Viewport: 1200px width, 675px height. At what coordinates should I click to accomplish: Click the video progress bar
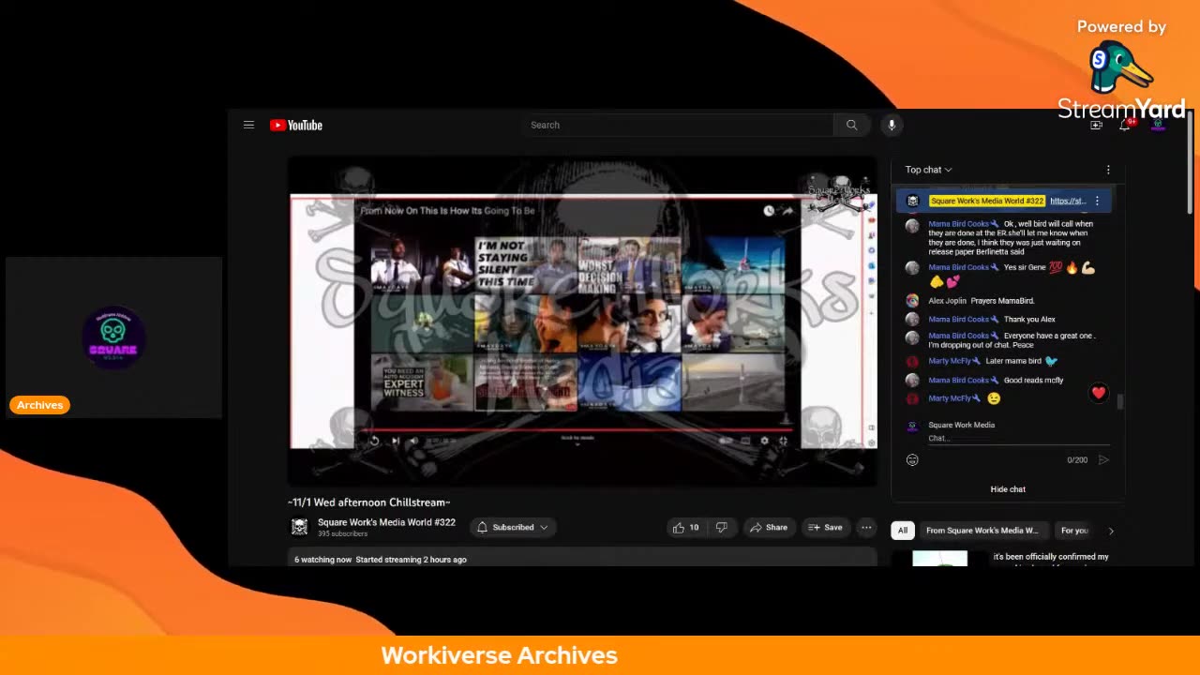coord(577,430)
